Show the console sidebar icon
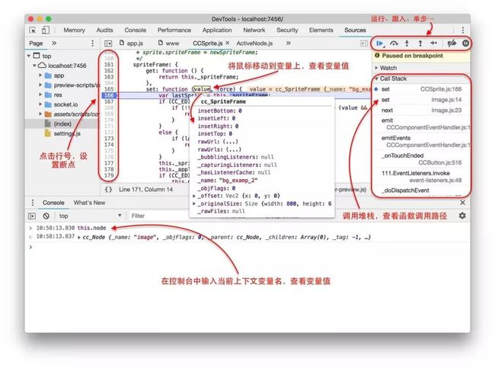The width and height of the screenshot is (495, 368). click(32, 216)
